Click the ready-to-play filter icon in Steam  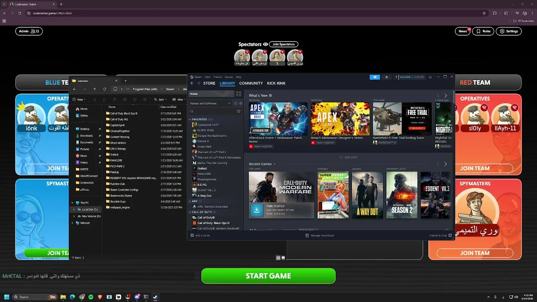(x=240, y=103)
